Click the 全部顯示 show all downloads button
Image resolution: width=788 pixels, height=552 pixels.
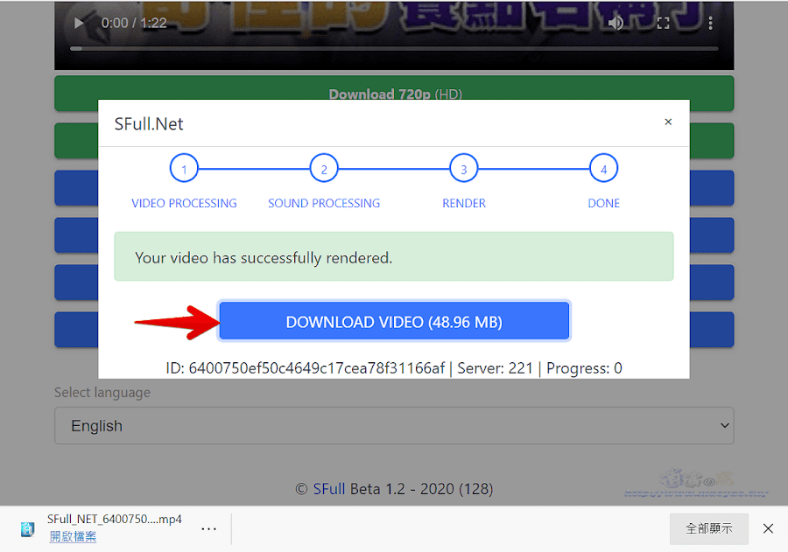[708, 528]
